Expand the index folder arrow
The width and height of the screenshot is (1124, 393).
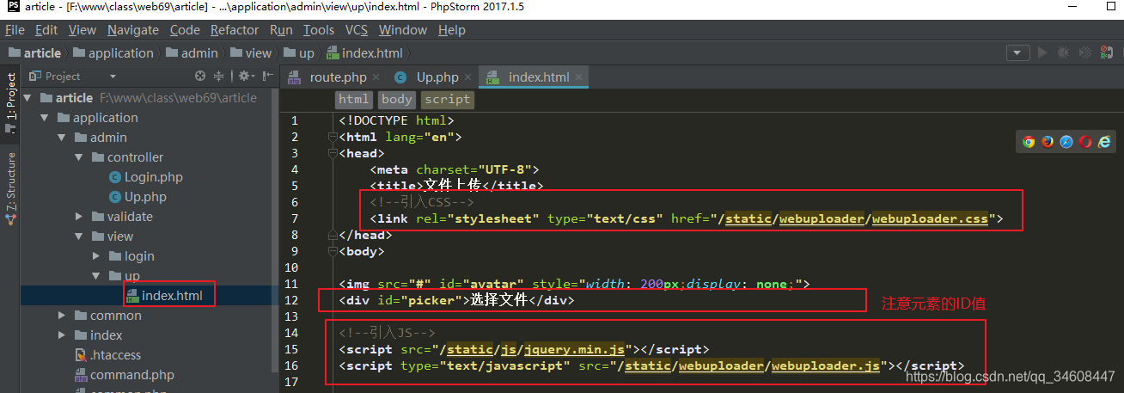point(61,335)
